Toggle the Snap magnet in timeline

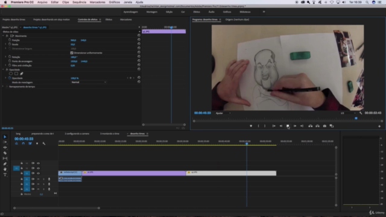[x=24, y=143]
